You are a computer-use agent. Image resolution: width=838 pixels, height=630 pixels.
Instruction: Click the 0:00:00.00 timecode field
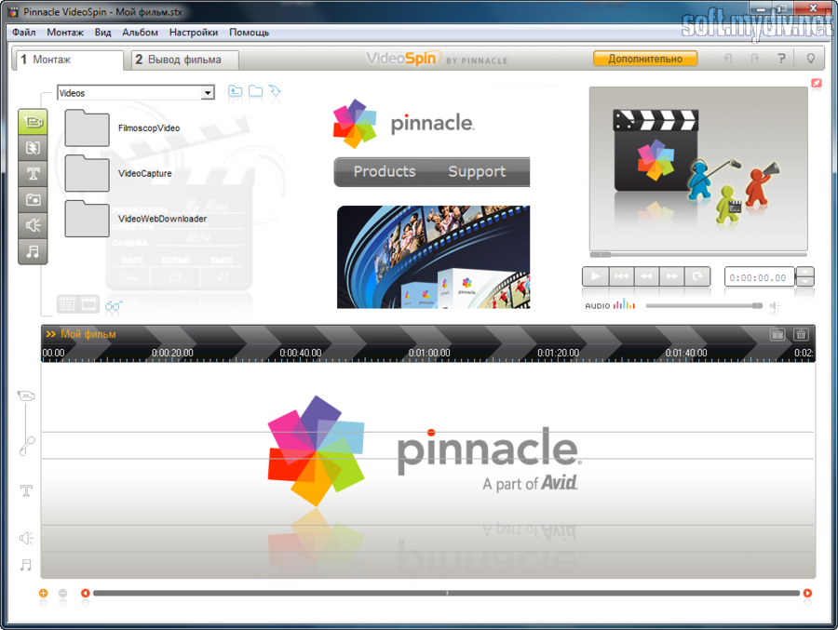(x=760, y=277)
